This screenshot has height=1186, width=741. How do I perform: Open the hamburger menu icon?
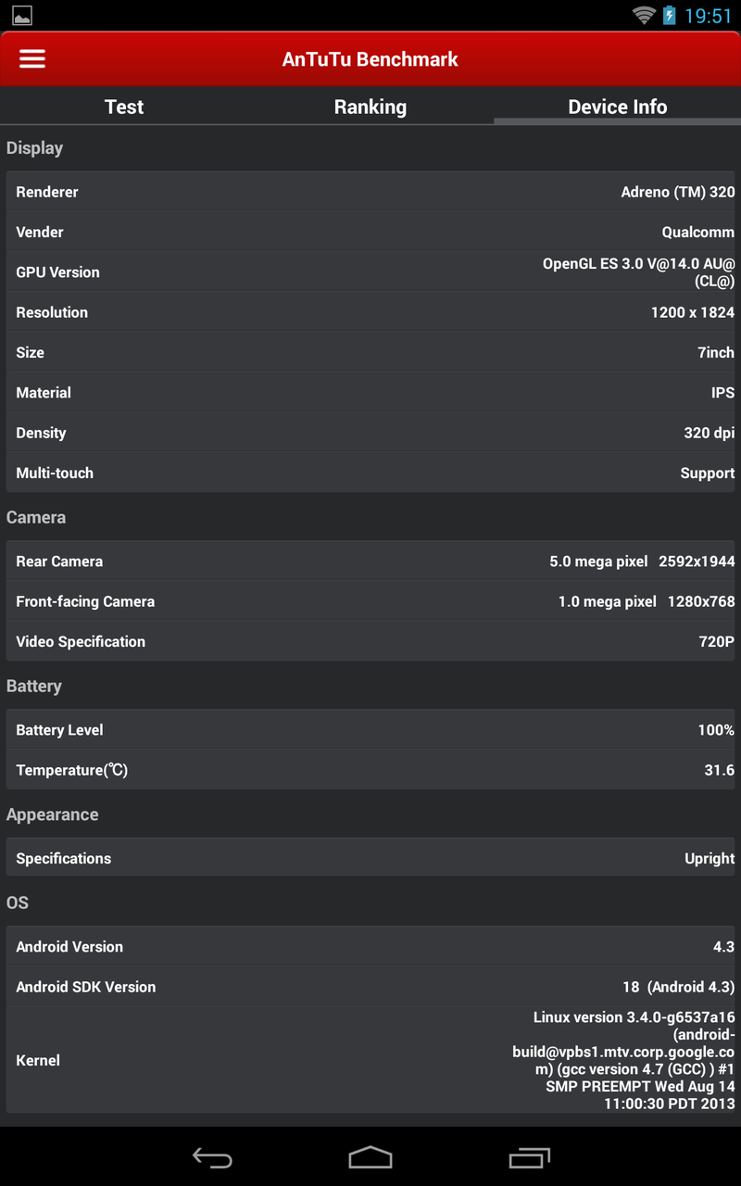pos(32,58)
